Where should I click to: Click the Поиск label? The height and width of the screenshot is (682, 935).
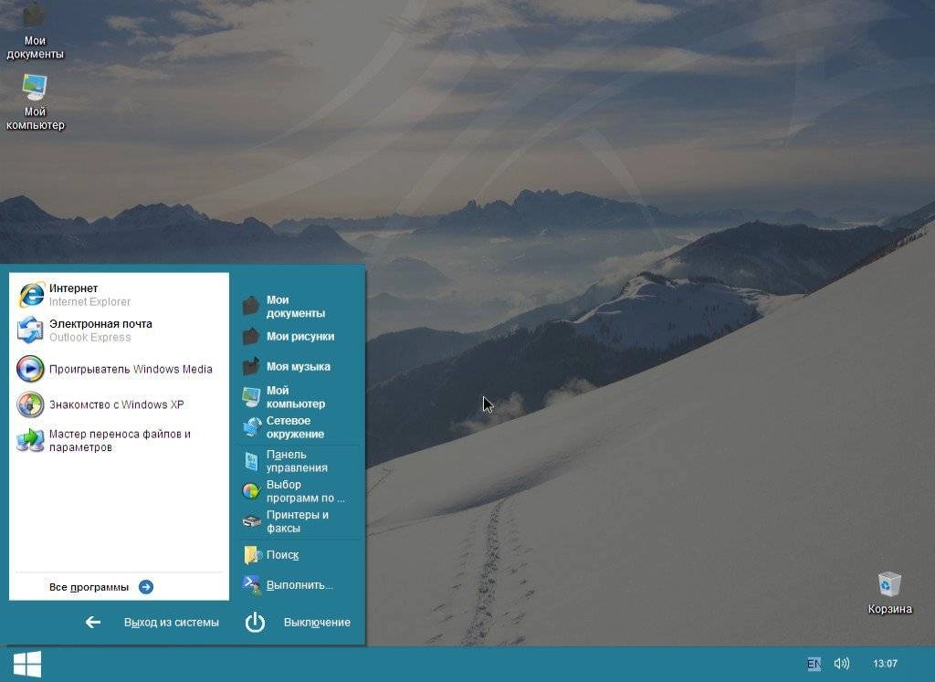[282, 555]
